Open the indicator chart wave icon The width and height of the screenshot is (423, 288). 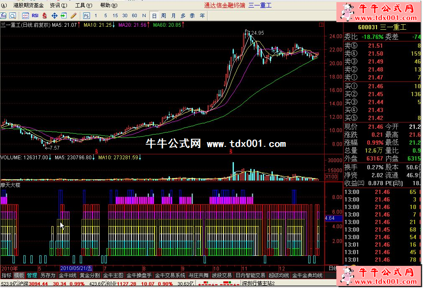click(x=26, y=16)
